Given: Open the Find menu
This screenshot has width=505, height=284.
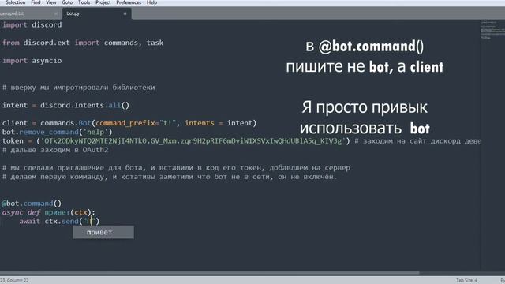Looking at the screenshot, I should point(36,2).
